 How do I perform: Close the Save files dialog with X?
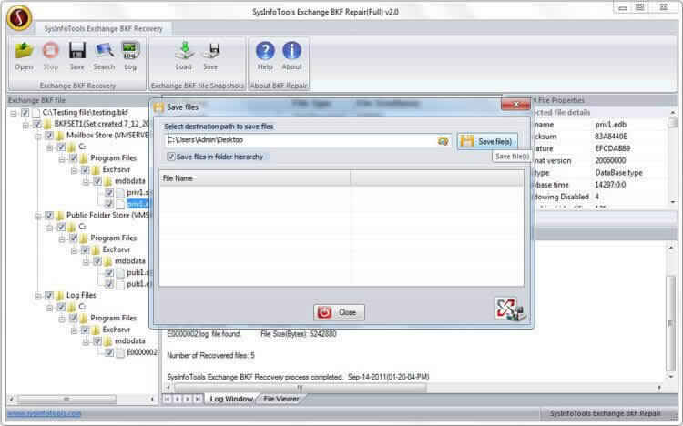(x=515, y=105)
